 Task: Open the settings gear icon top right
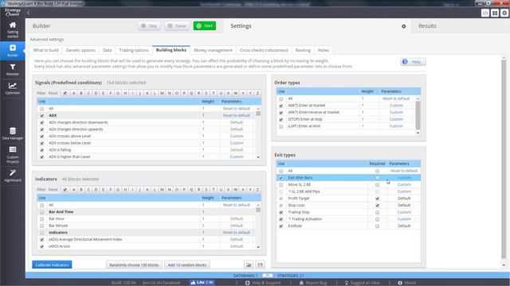[504, 13]
